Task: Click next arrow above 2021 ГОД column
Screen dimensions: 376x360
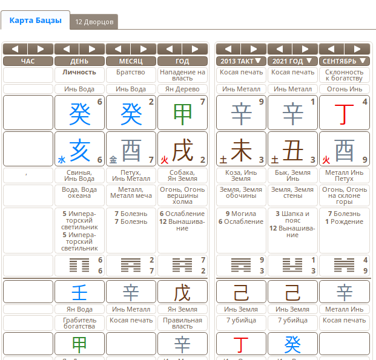Action: [305, 49]
